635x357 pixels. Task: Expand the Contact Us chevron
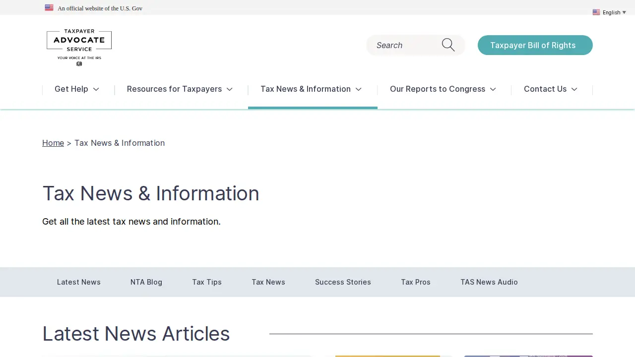574,89
